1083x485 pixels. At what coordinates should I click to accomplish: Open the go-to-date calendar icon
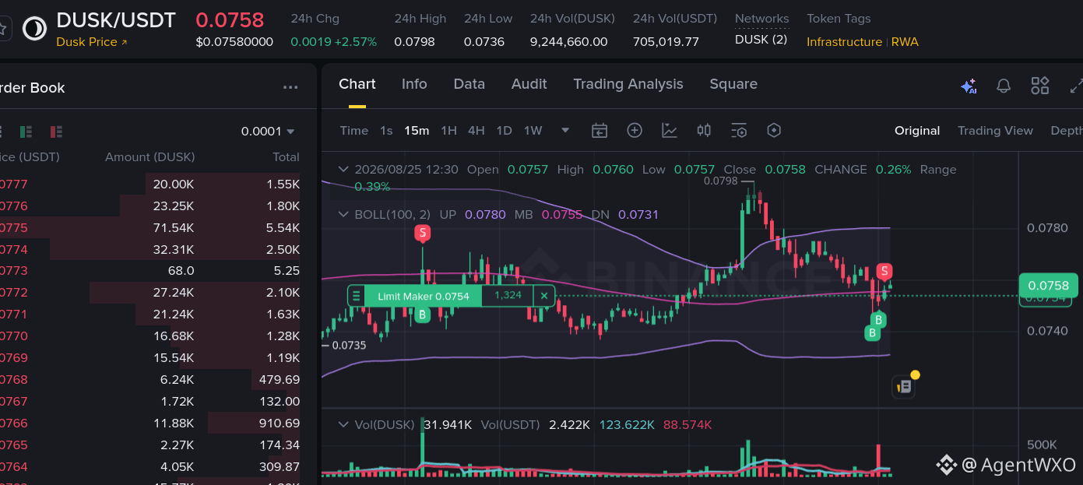pos(600,131)
